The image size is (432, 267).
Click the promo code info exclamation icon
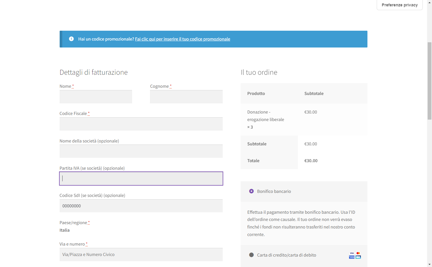(71, 39)
